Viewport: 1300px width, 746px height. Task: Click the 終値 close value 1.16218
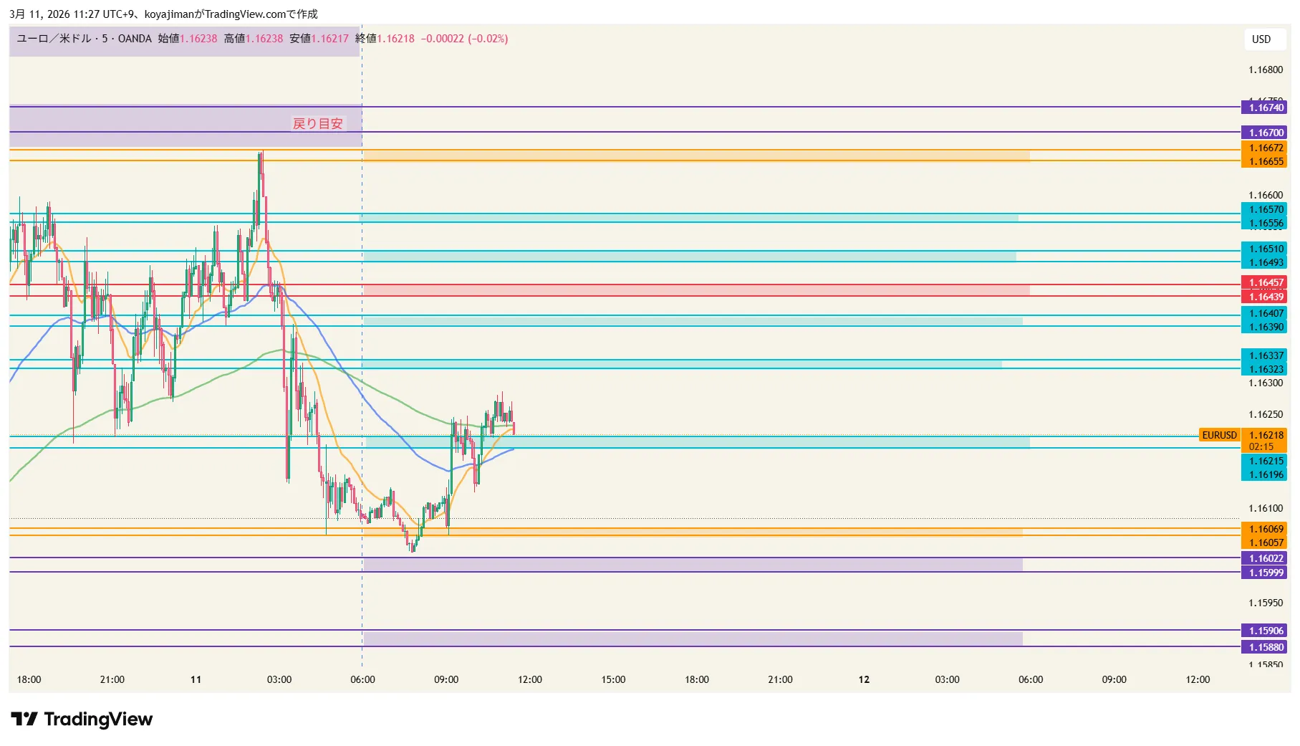pyautogui.click(x=396, y=39)
